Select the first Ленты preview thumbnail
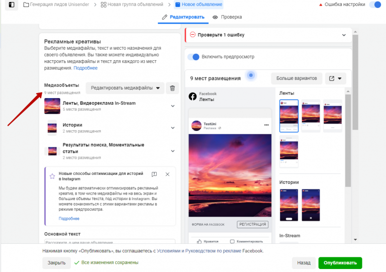Screen dimensions: 386x272 coord(289,116)
